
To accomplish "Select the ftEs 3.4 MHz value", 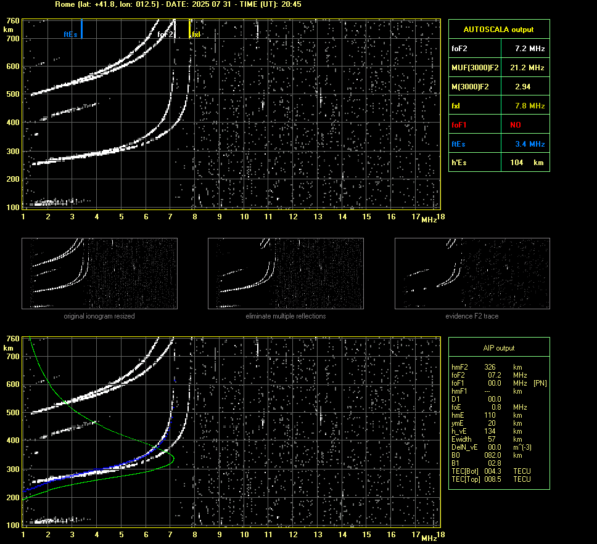I will point(530,144).
